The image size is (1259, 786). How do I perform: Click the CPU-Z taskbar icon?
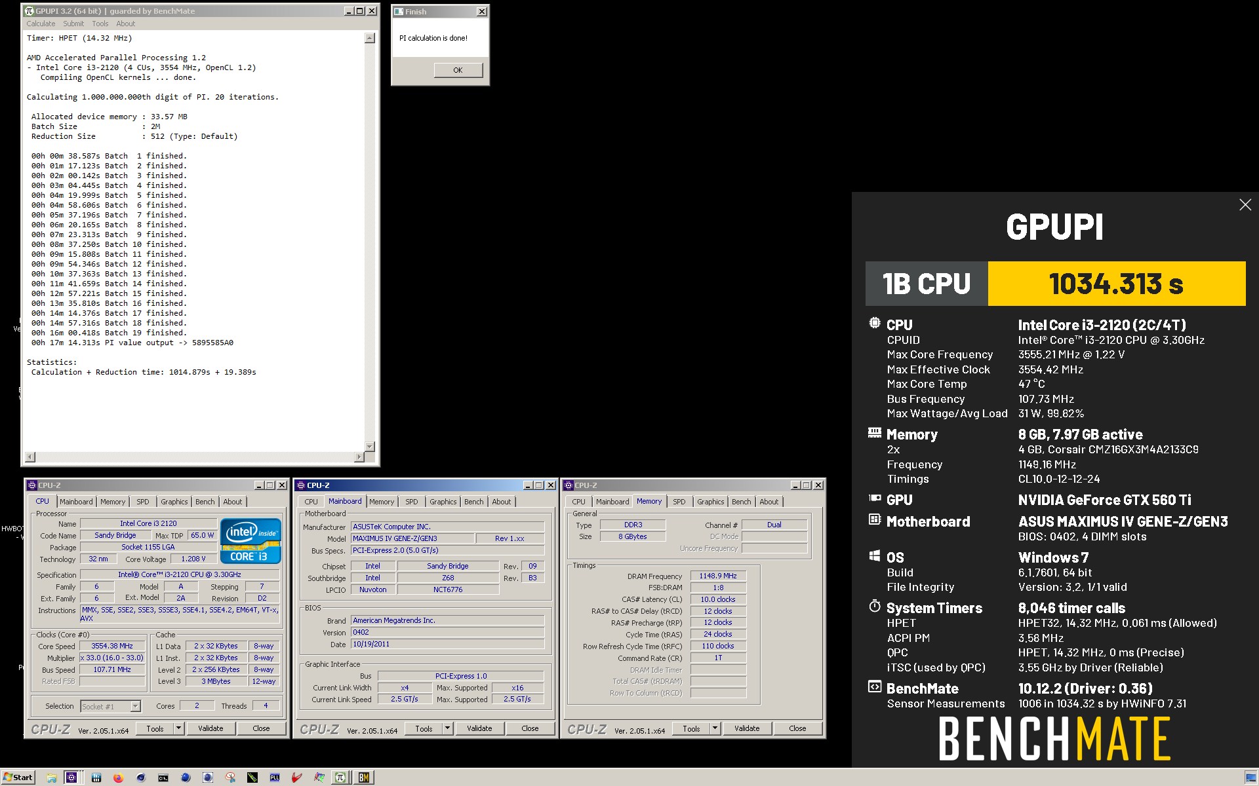pyautogui.click(x=71, y=777)
